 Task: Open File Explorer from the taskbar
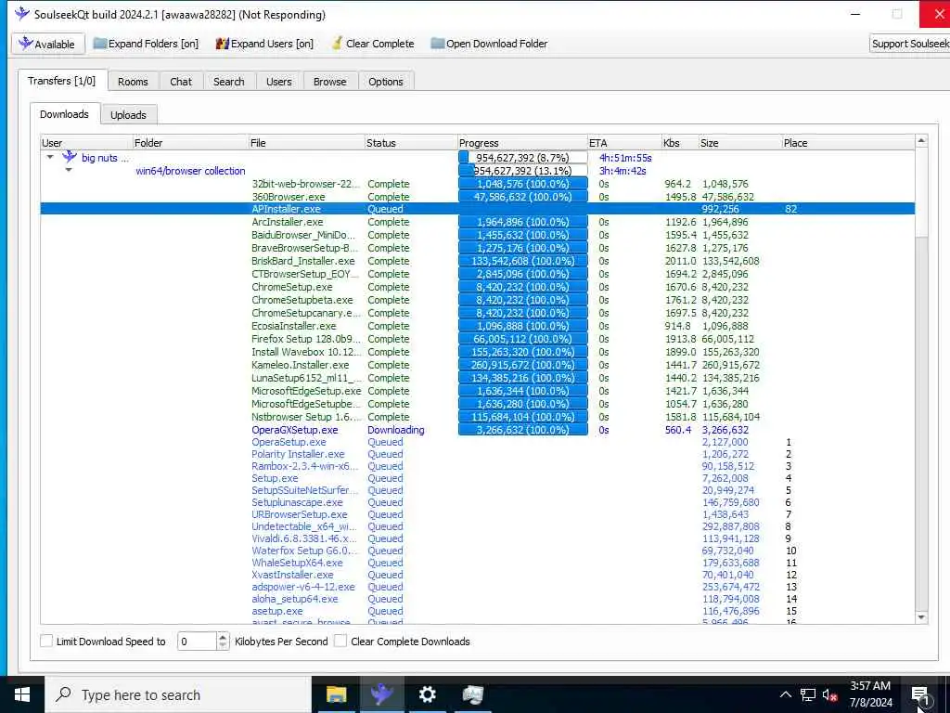click(336, 694)
